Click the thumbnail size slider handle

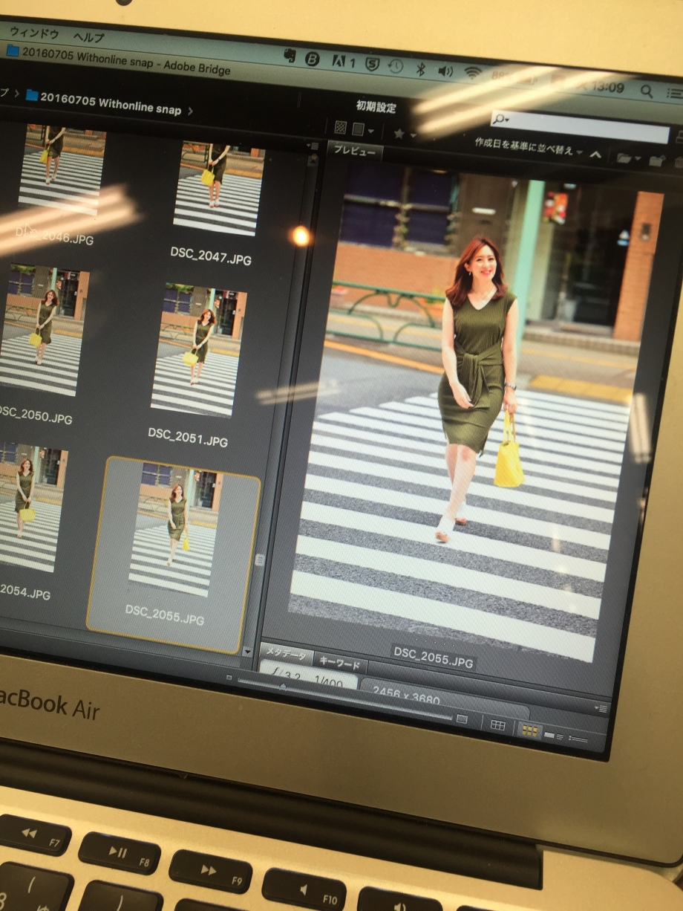click(282, 688)
